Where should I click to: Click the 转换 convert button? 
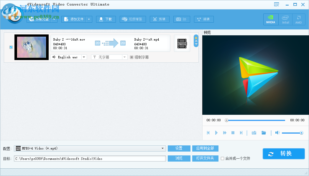pyautogui.click(x=283, y=154)
